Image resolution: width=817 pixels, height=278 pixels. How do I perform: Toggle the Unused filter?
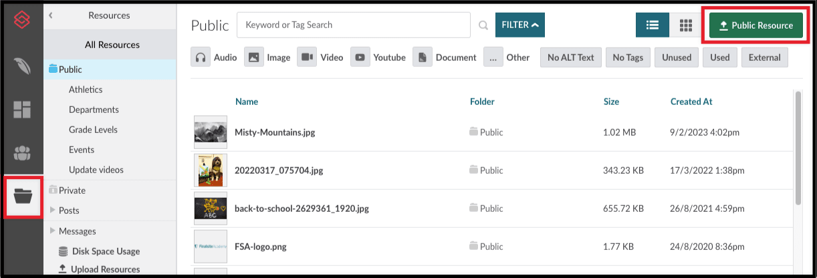point(677,57)
